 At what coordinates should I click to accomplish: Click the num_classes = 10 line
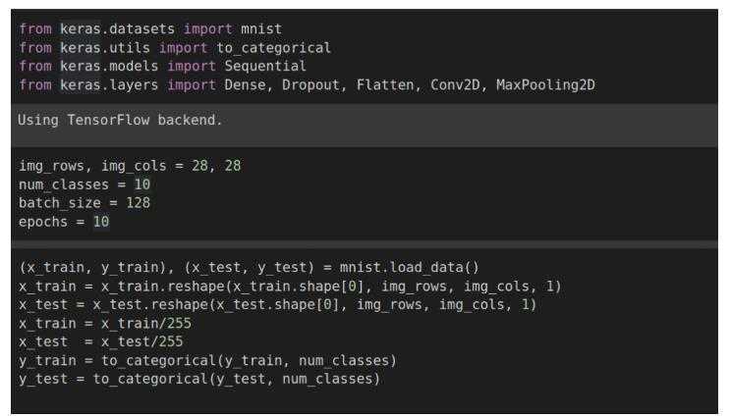84,184
